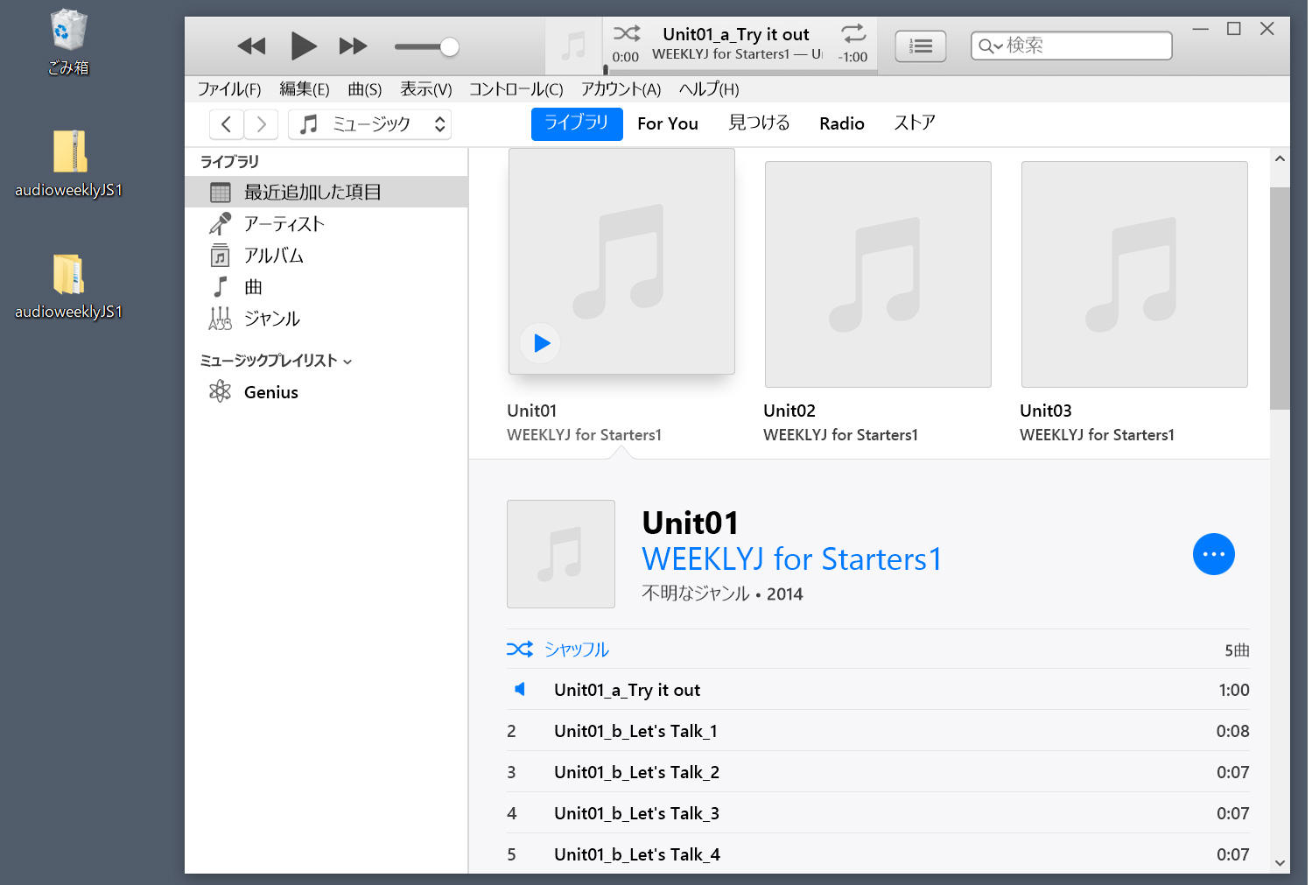Toggle the repeat icon in the now playing display
1312x885 pixels.
[x=853, y=34]
